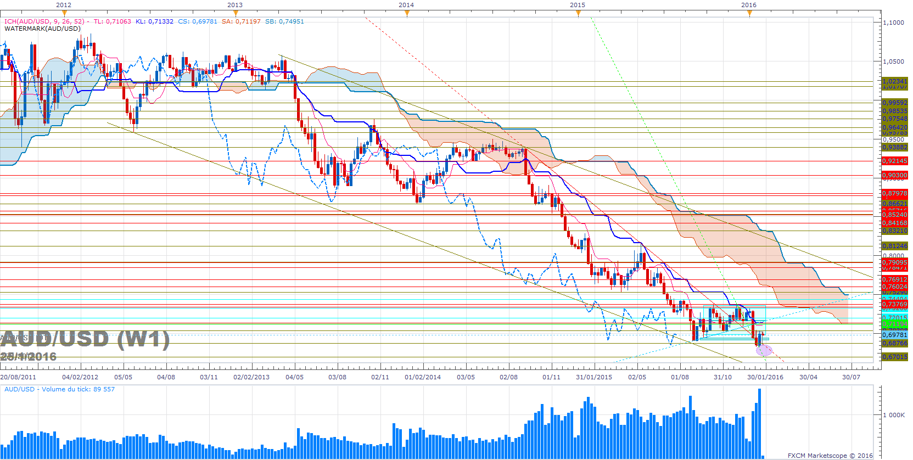
Task: Click the SB: 0,74951 legend value
Action: click(284, 21)
